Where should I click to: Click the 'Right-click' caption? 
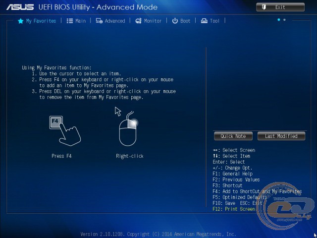(x=130, y=156)
